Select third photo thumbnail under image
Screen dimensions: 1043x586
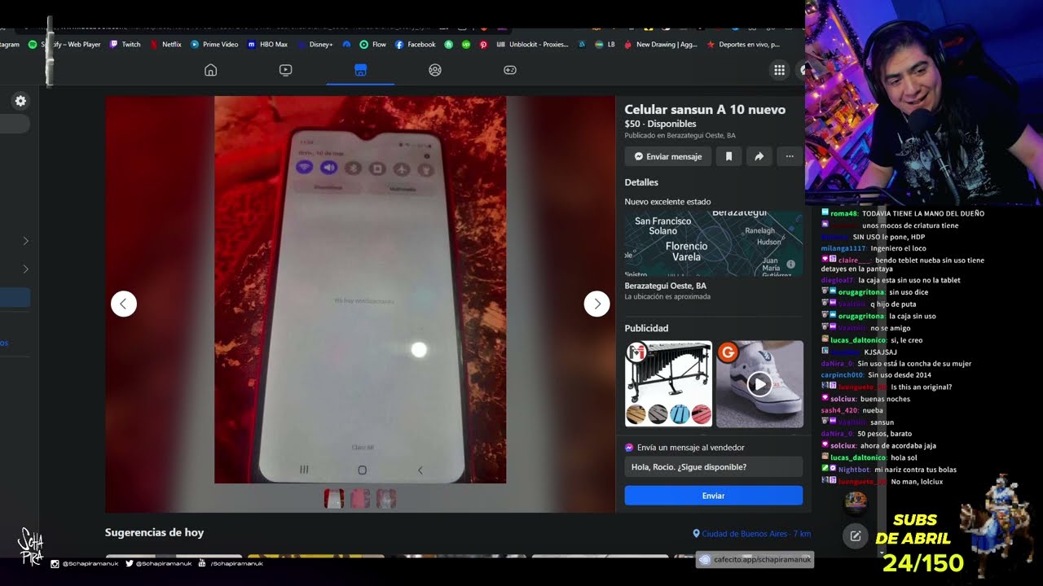(x=386, y=498)
